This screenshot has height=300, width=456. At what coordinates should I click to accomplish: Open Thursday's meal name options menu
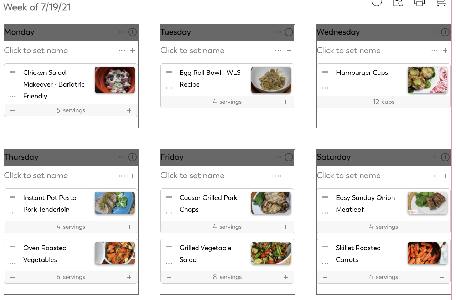(121, 176)
